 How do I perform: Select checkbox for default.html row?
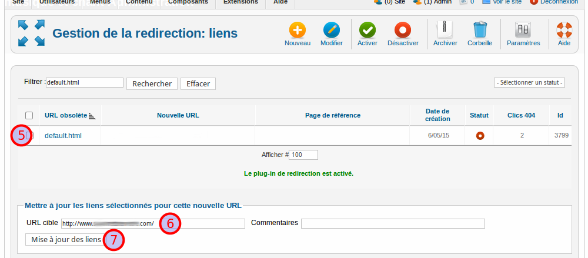(29, 135)
